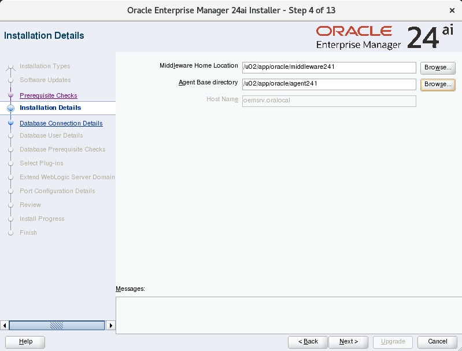
Task: Click the sidebar horizontal scrollbar thumb
Action: tap(56, 326)
